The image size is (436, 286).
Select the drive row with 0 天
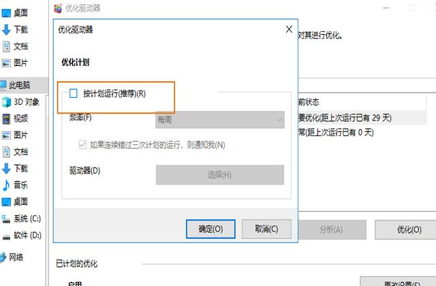click(362, 132)
